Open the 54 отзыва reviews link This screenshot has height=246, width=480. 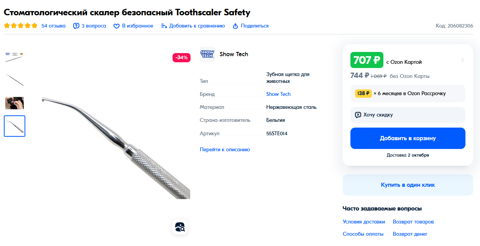(53, 26)
